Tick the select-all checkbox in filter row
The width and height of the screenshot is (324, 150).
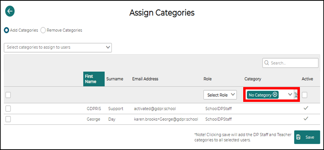pyautogui.click(x=8, y=95)
